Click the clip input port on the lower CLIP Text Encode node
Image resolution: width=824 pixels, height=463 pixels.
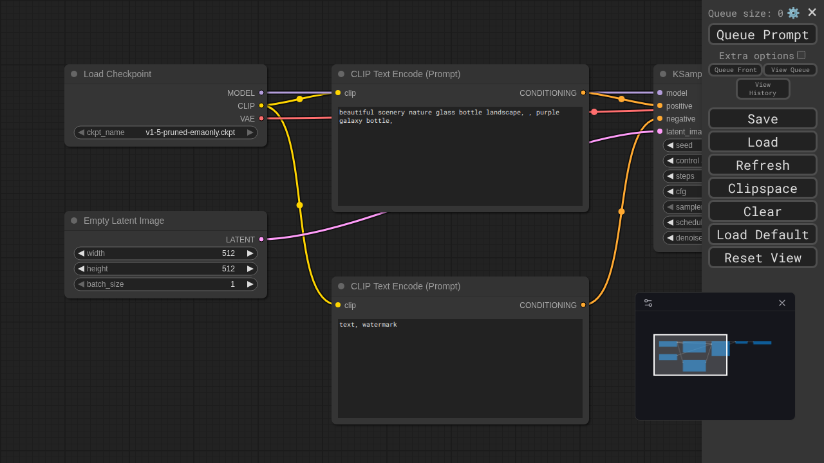338,305
